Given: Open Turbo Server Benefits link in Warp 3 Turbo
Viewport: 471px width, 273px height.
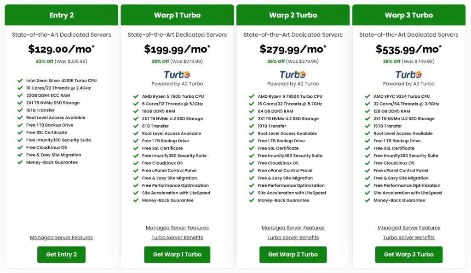Looking at the screenshot, I should [409, 238].
